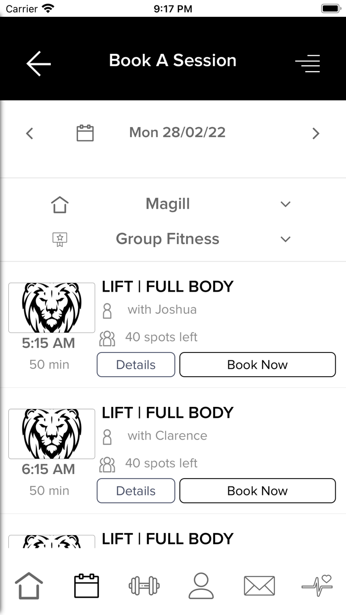The height and width of the screenshot is (615, 346).
Task: Tap lion thumbnail of 6:15 AM class
Action: click(52, 434)
